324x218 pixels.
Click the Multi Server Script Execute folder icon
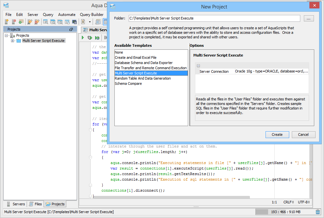tap(19, 41)
